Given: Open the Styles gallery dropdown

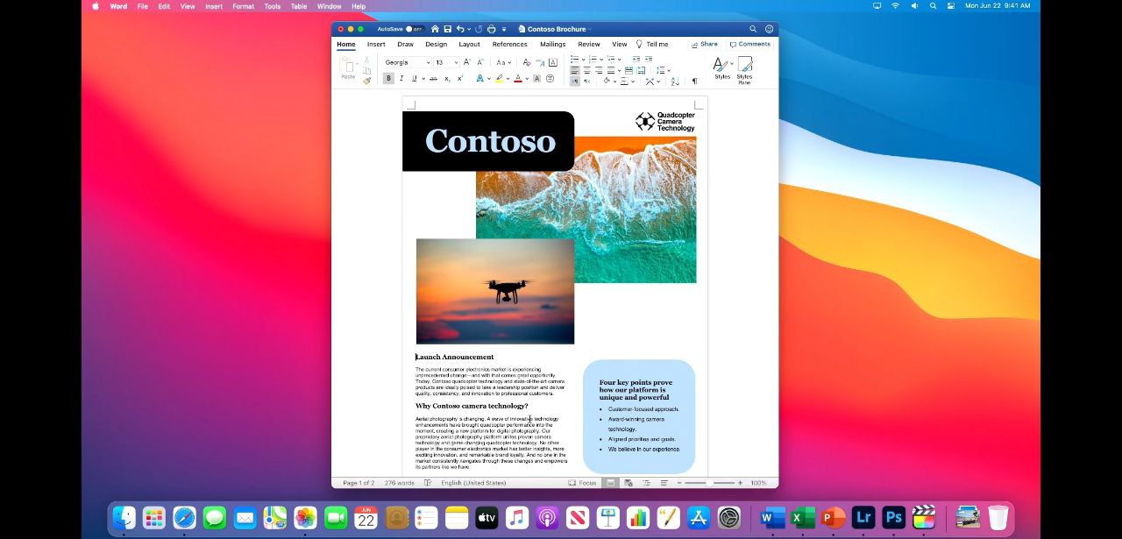Looking at the screenshot, I should click(731, 63).
